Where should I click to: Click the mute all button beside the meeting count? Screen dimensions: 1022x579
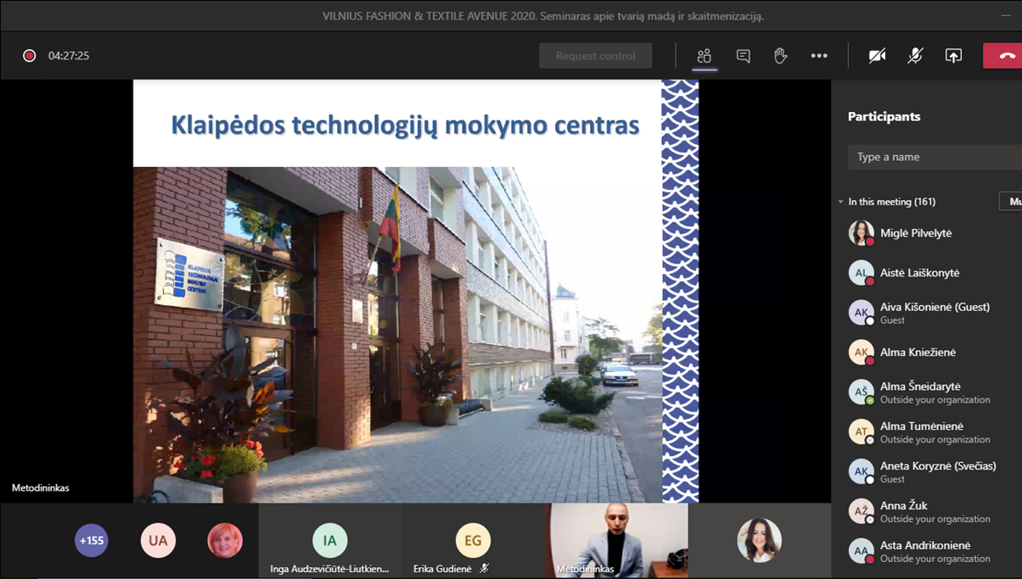coord(1012,202)
